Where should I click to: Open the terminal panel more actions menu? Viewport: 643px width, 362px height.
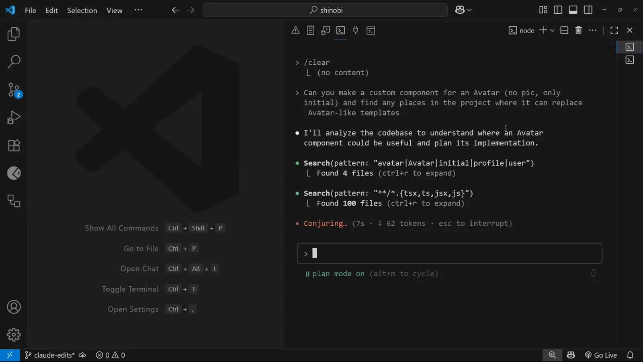[x=593, y=30]
